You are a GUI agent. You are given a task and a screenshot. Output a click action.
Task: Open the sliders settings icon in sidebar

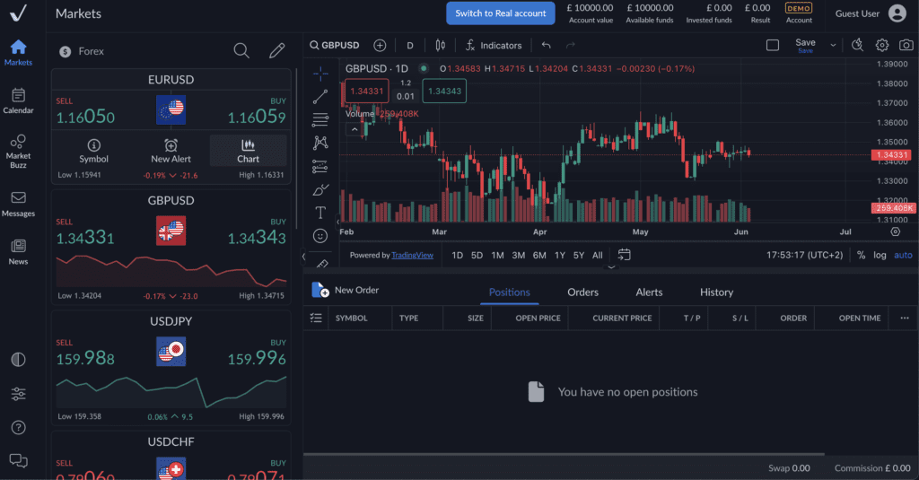click(x=18, y=394)
